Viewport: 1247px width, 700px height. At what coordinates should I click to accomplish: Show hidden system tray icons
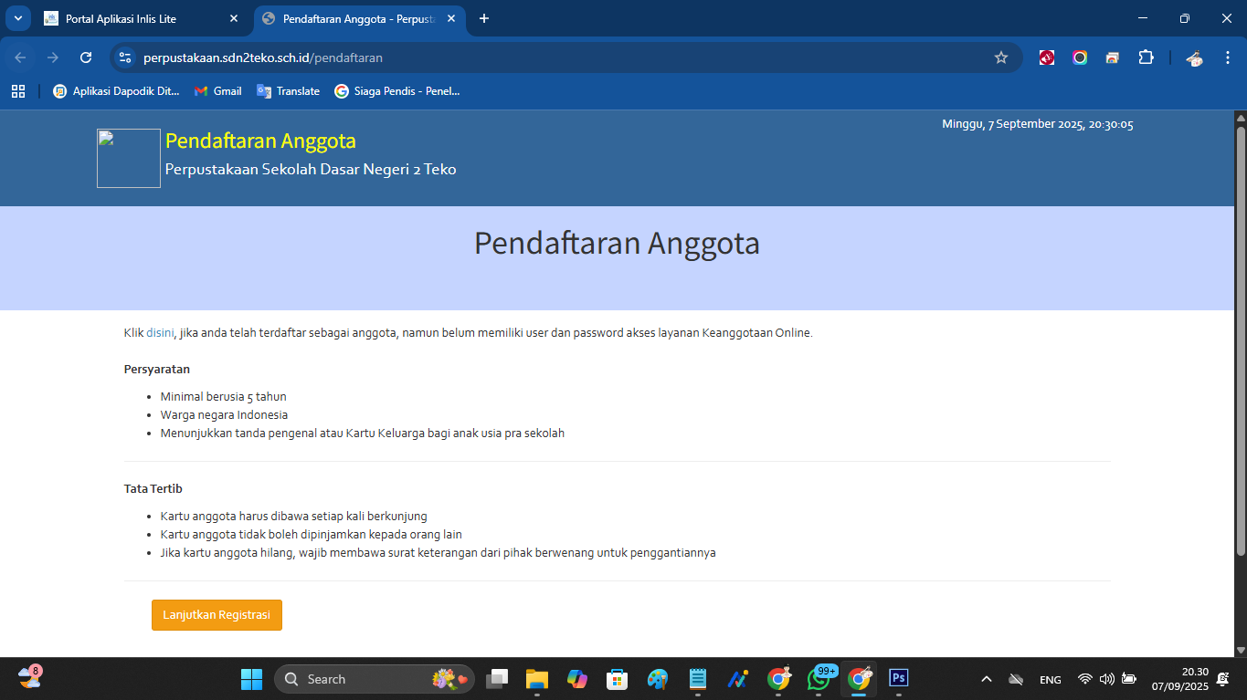pyautogui.click(x=987, y=679)
